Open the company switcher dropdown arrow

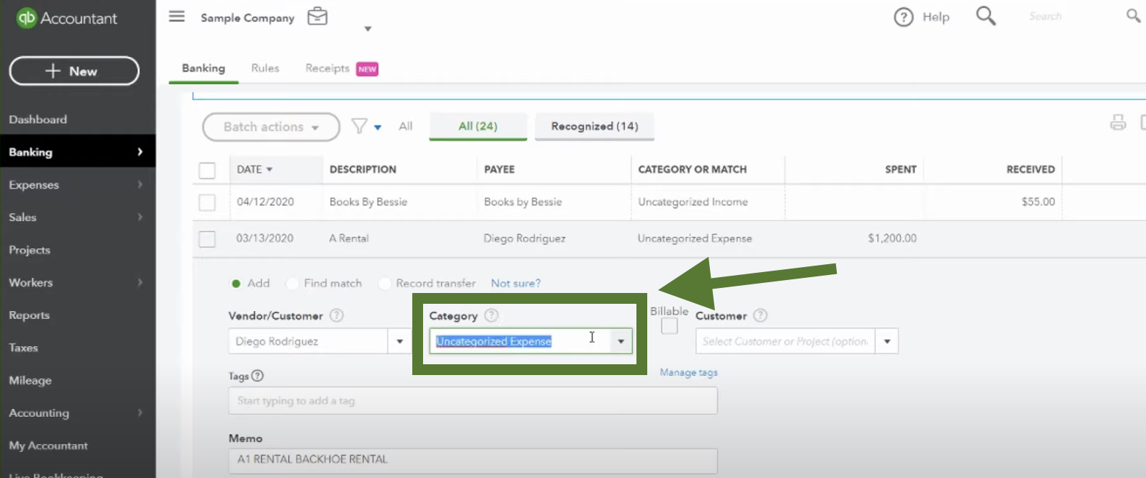[368, 29]
